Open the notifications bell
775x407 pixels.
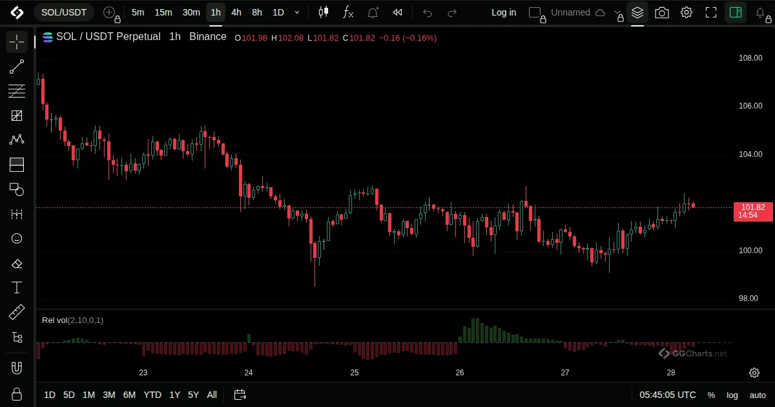[x=761, y=12]
